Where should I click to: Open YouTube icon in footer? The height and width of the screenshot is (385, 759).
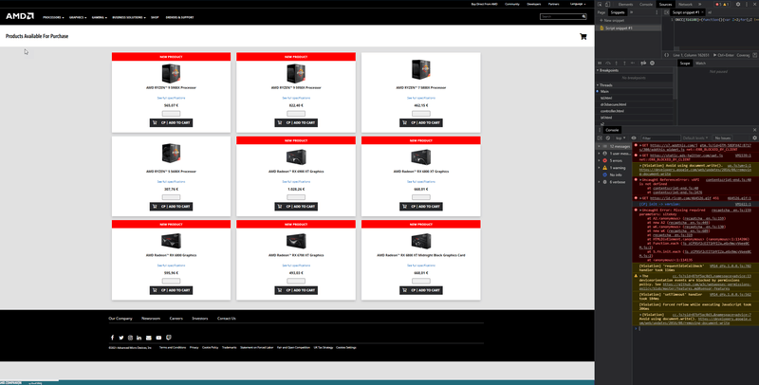[158, 338]
